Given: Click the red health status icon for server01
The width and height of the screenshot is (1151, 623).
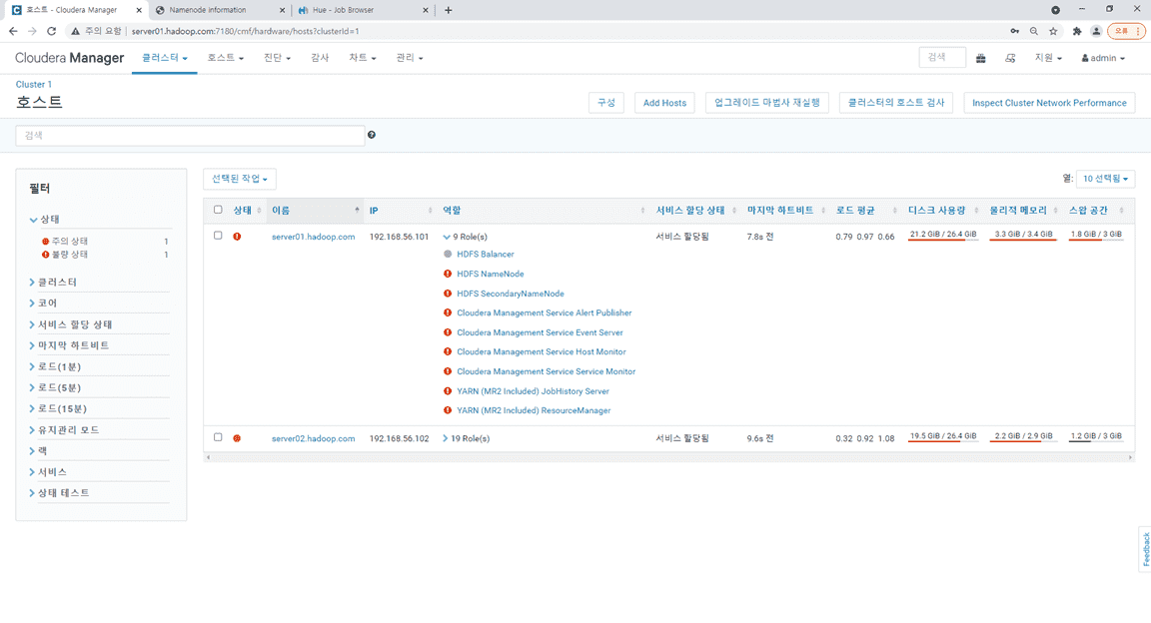Looking at the screenshot, I should [x=237, y=237].
